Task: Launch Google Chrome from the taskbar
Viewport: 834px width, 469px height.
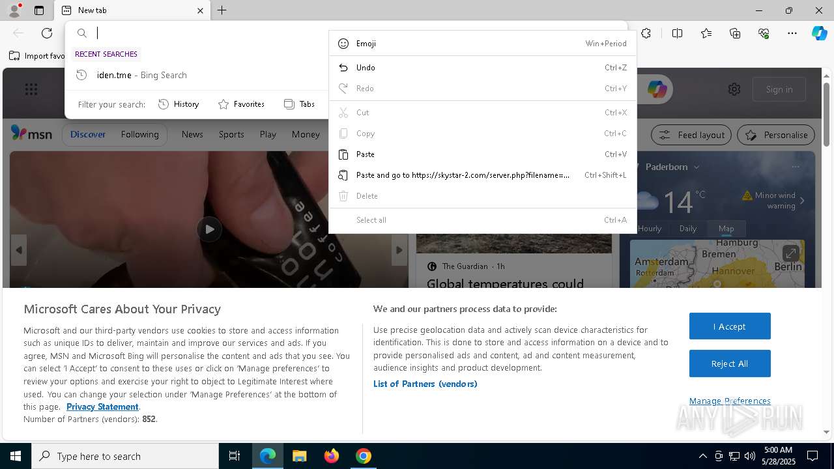Action: point(363,456)
